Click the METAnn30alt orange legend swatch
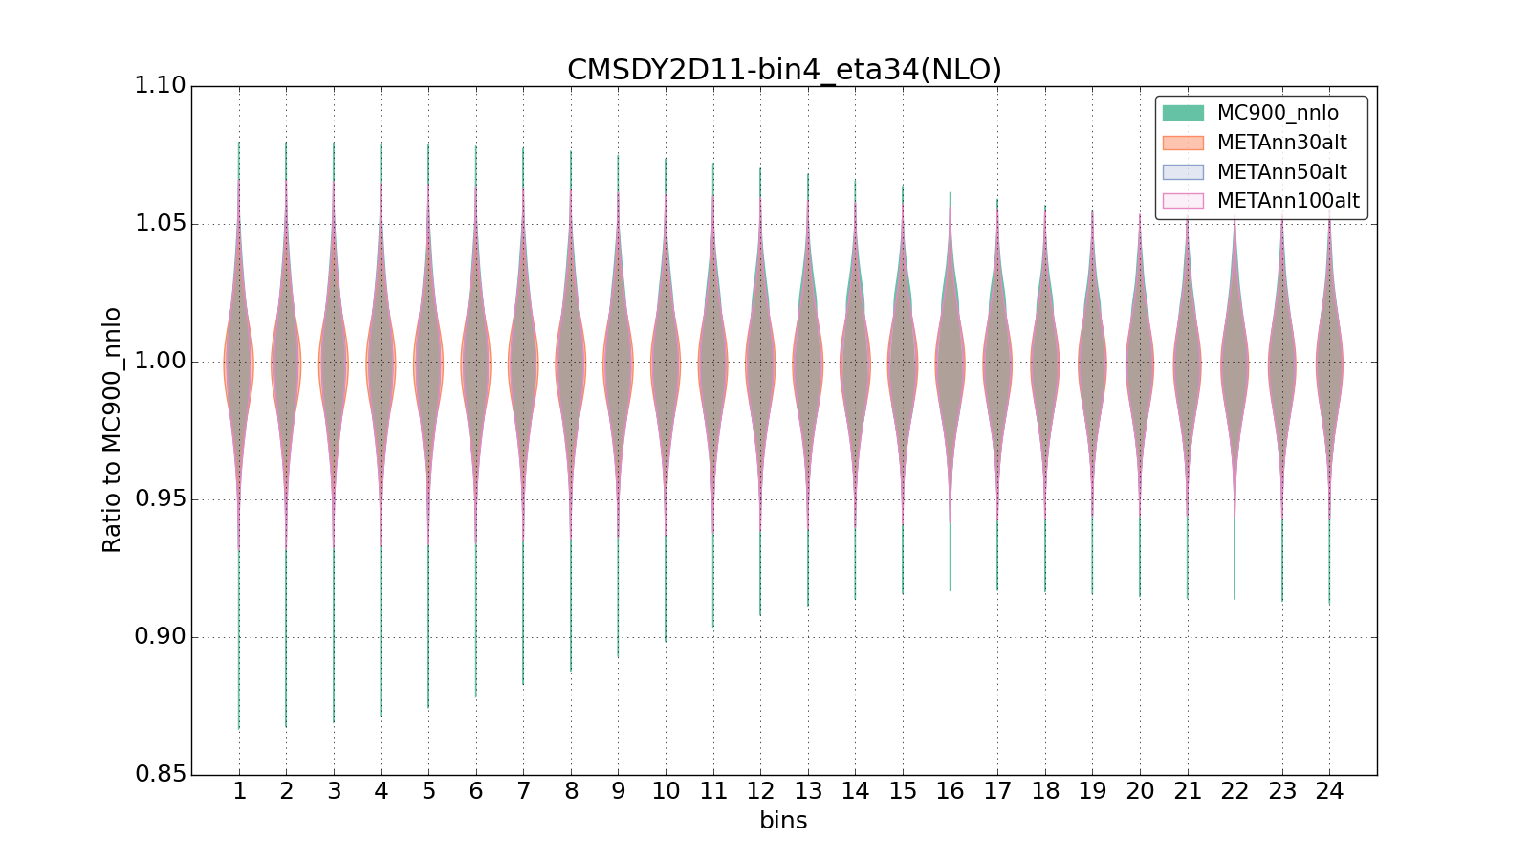The height and width of the screenshot is (861, 1530). pos(1183,143)
